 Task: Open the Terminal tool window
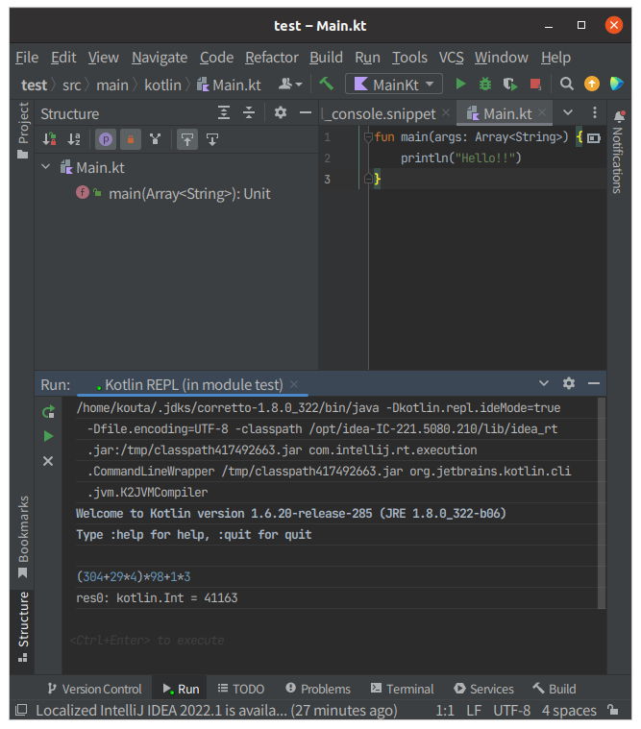[x=403, y=689]
